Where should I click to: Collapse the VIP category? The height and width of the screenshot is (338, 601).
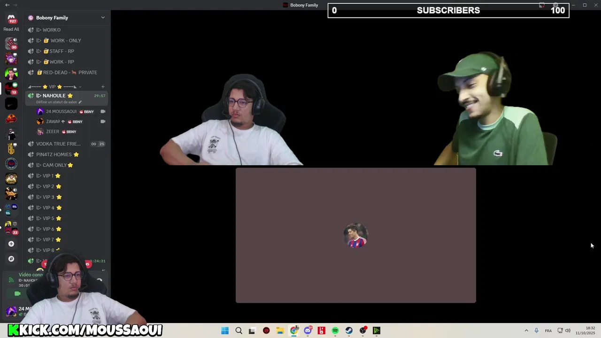(54, 86)
